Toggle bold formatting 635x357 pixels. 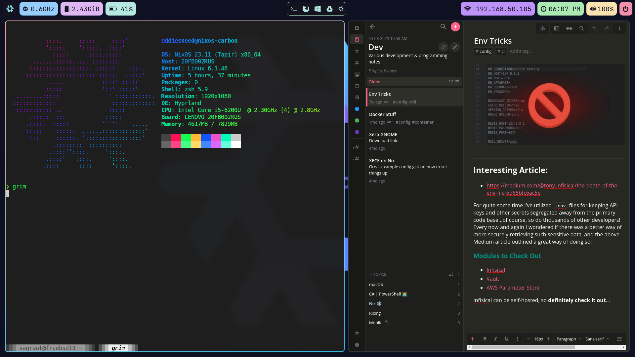(485, 339)
